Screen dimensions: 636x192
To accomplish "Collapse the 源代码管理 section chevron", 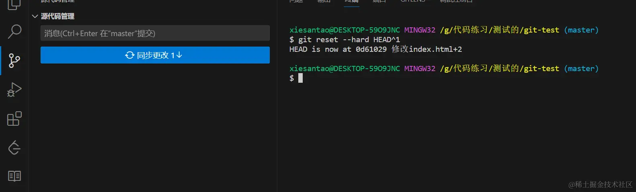I will (35, 16).
